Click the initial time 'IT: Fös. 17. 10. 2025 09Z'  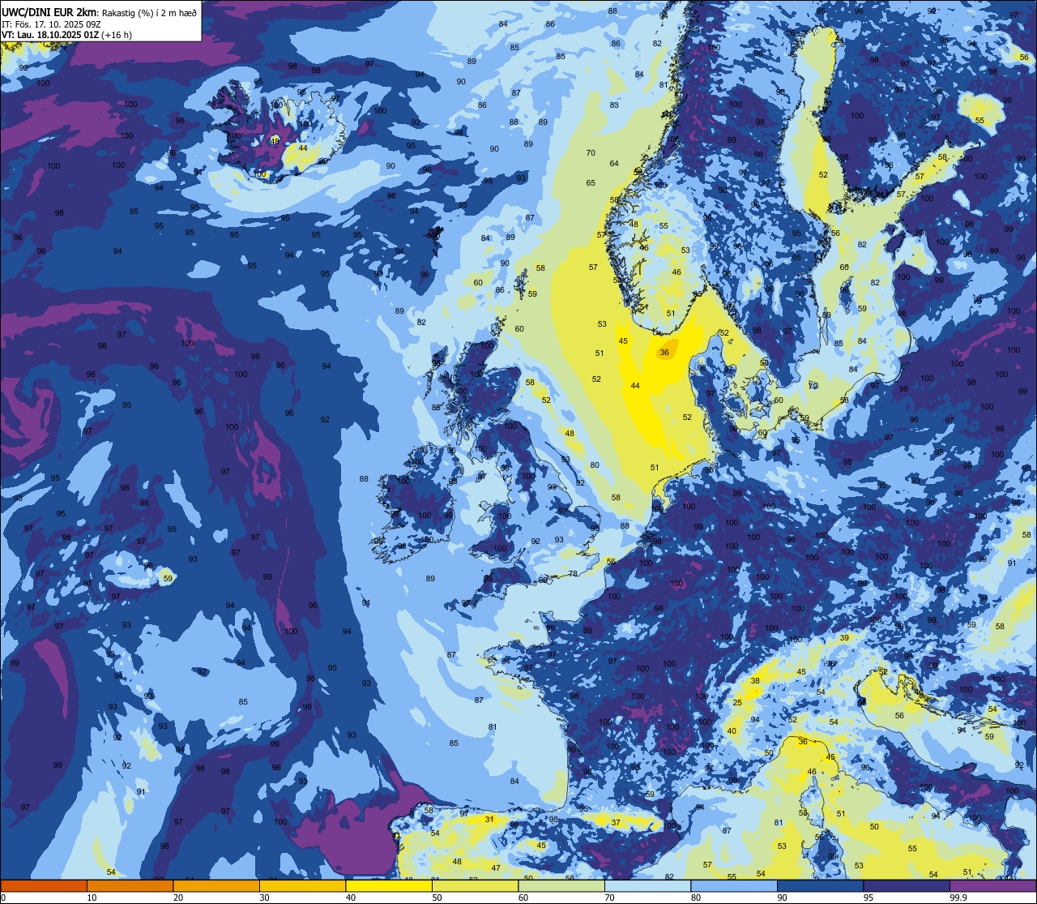[x=51, y=24]
